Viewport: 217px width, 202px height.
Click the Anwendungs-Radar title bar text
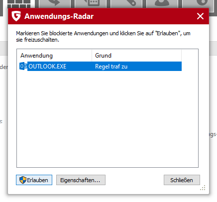(59, 16)
